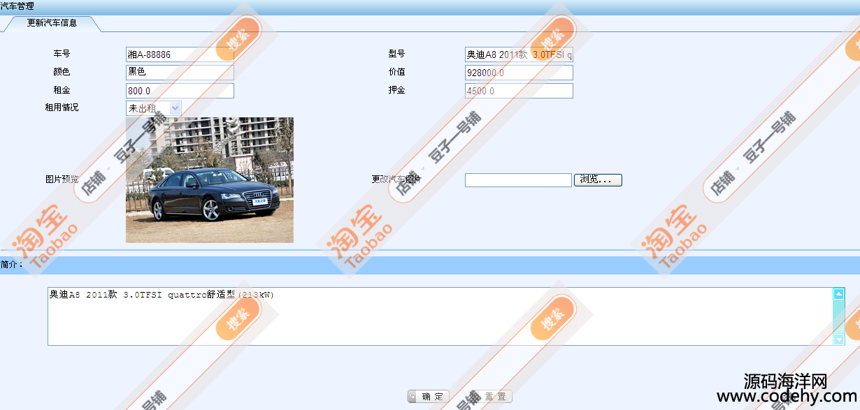Click the 价值 label text
This screenshot has width=860, height=410.
point(397,72)
